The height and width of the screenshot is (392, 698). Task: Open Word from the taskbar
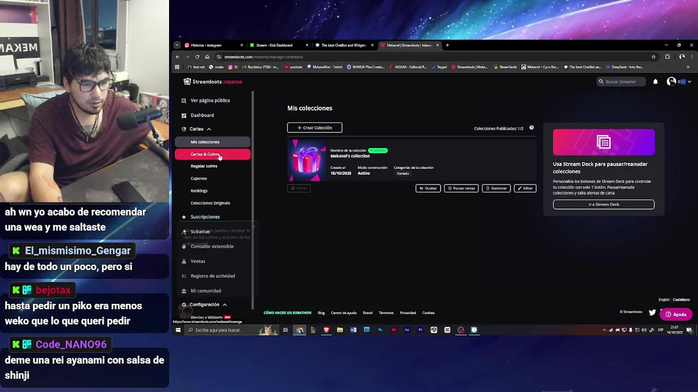coord(353,330)
